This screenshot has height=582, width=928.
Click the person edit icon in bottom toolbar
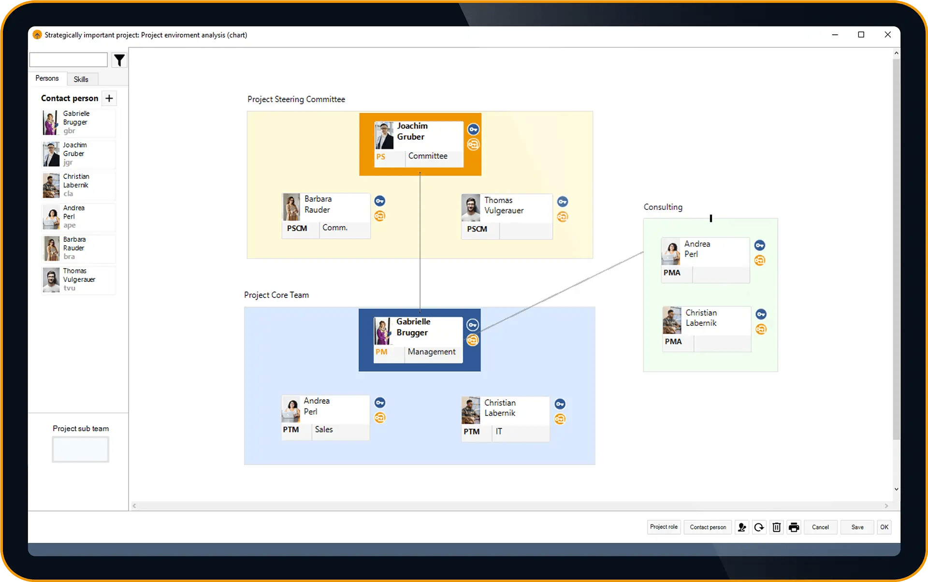pos(741,527)
